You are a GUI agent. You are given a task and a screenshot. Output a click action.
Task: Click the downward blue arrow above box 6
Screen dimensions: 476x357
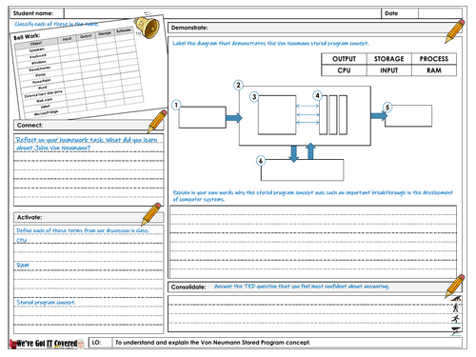[x=294, y=154]
